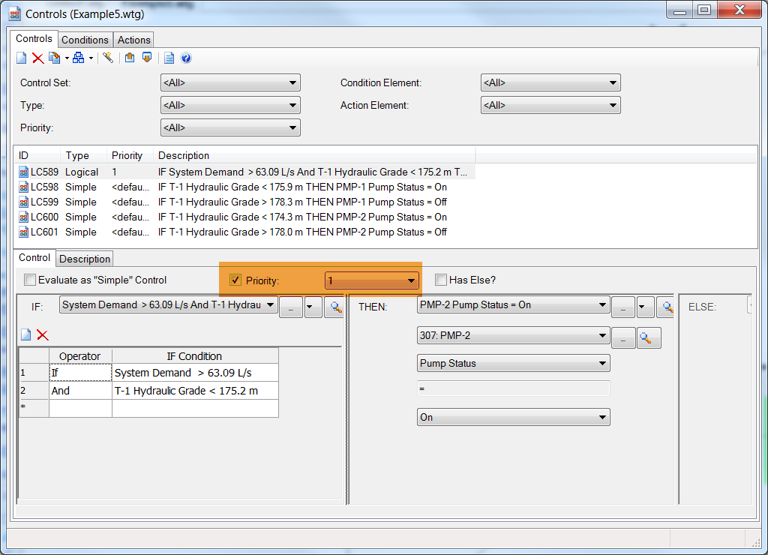The image size is (768, 555).
Task: Uncheck the Priority checkbox
Action: point(235,280)
